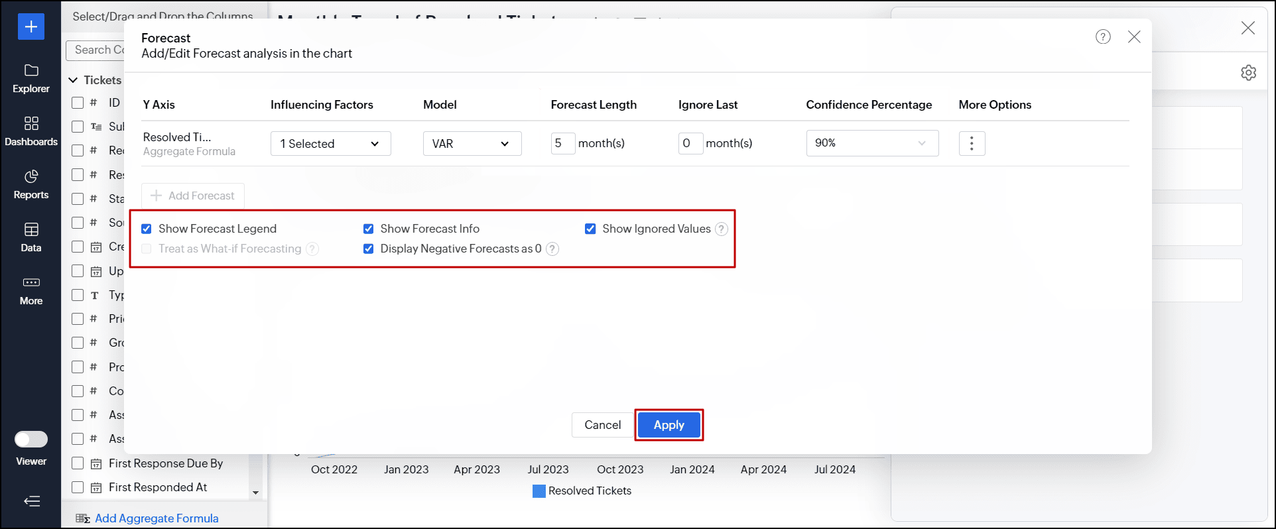The height and width of the screenshot is (529, 1276).
Task: Uncheck Show Forecast Legend
Action: (x=147, y=229)
